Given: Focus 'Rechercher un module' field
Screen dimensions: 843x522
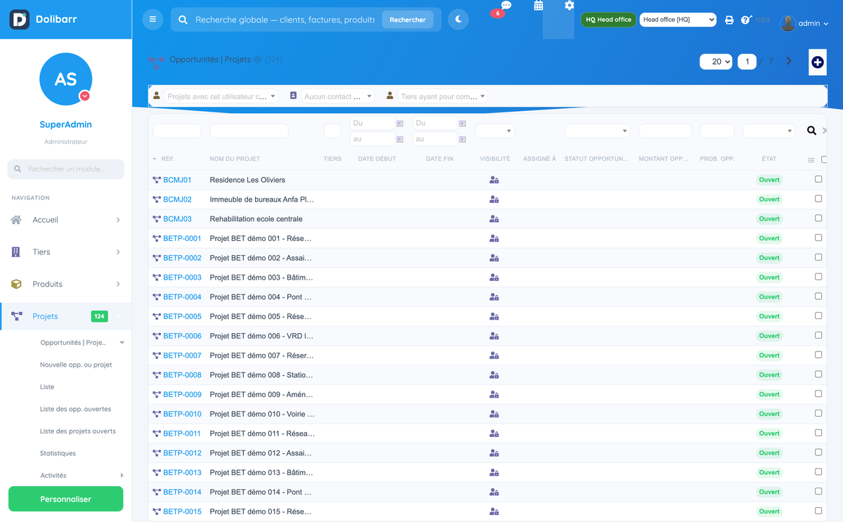Looking at the screenshot, I should 66,169.
